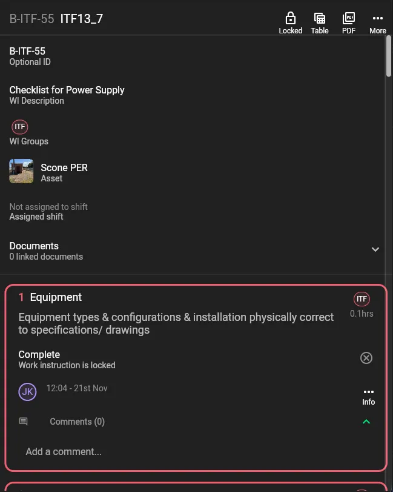Click the comments speech bubble icon
The image size is (393, 492).
pos(24,422)
